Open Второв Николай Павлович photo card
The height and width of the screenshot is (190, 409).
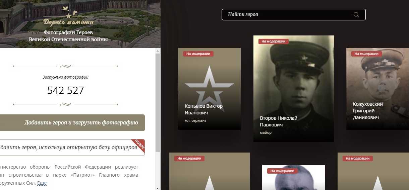point(293,89)
